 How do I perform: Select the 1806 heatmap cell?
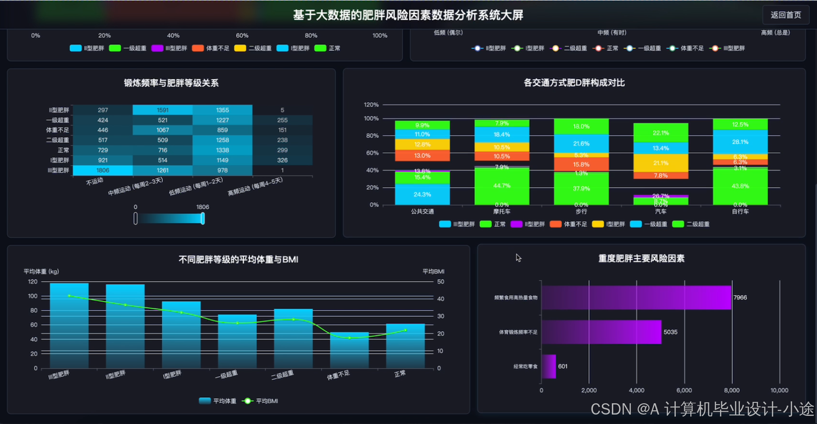point(103,170)
